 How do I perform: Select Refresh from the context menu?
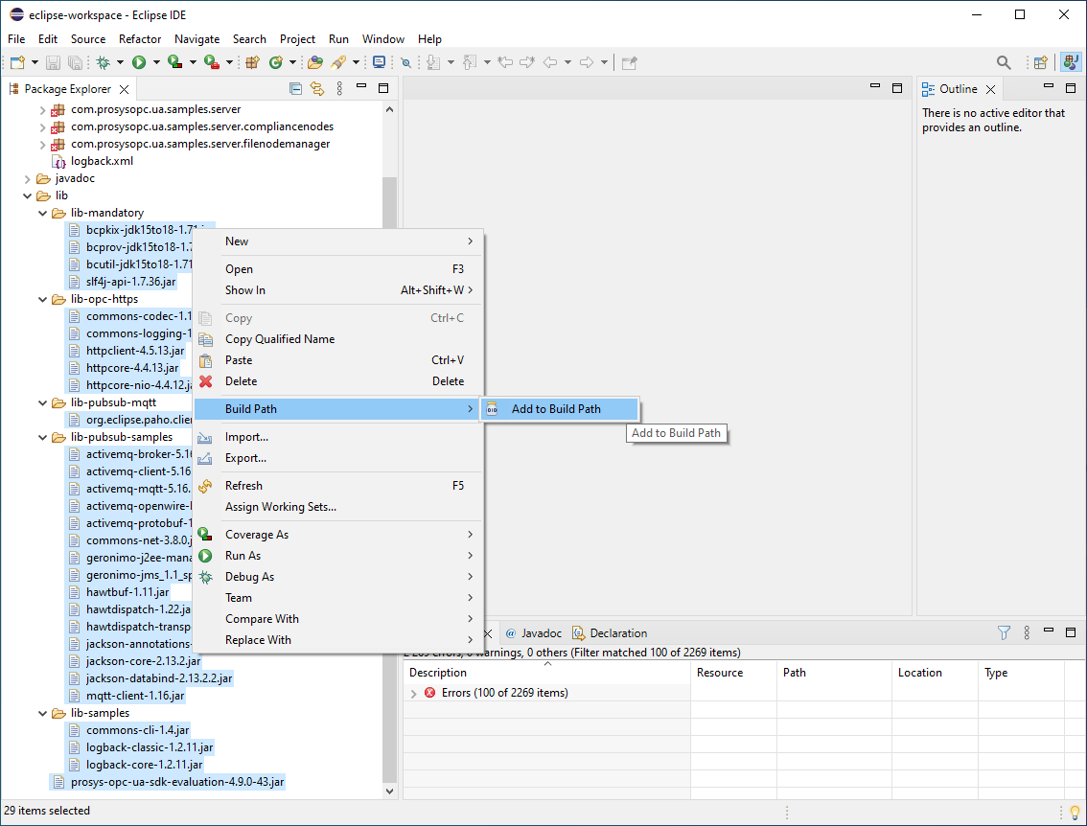pos(243,486)
